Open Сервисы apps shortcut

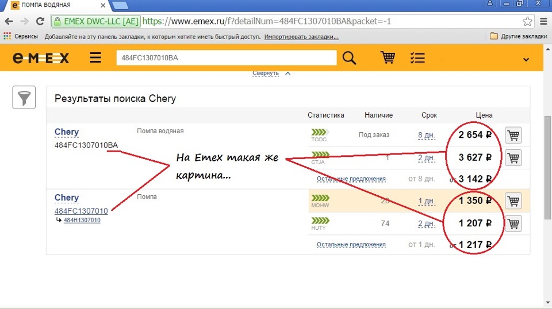point(21,37)
